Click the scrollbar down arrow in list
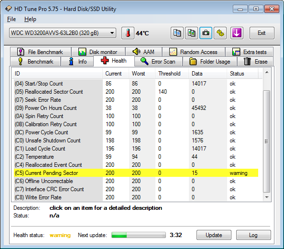The height and width of the screenshot is (249, 284). point(267,197)
